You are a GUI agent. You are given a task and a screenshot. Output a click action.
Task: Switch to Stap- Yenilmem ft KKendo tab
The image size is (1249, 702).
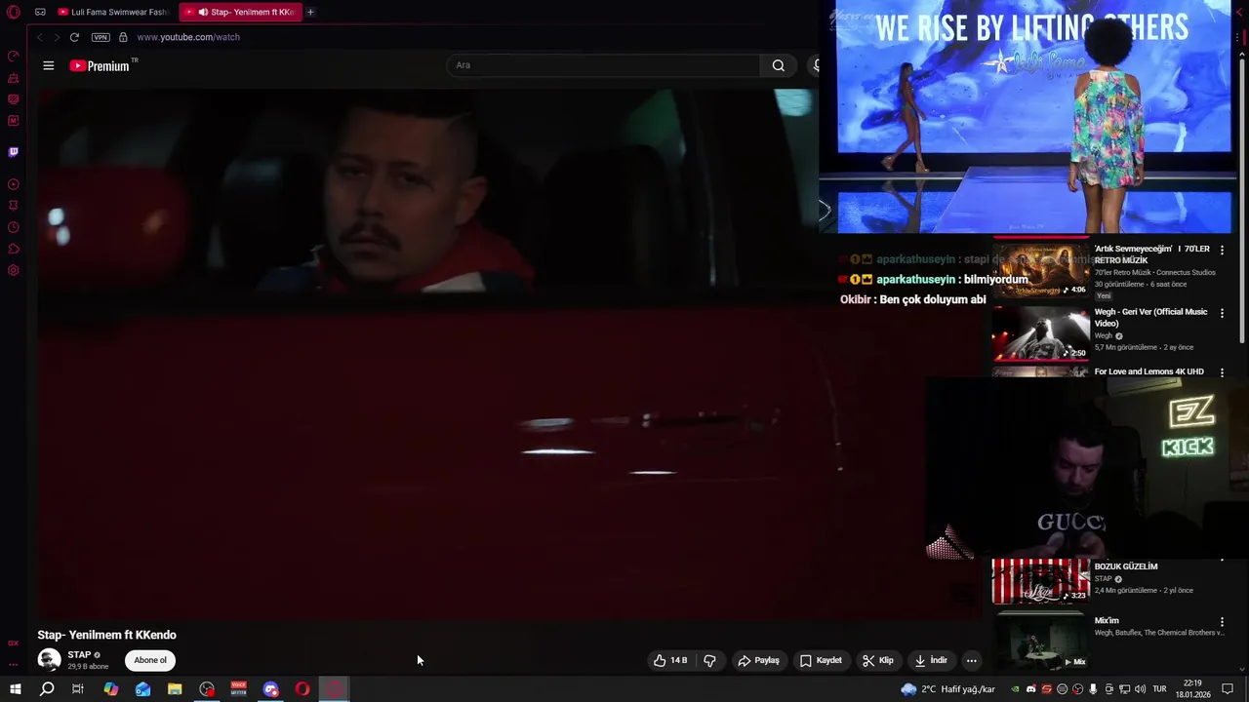tap(241, 12)
